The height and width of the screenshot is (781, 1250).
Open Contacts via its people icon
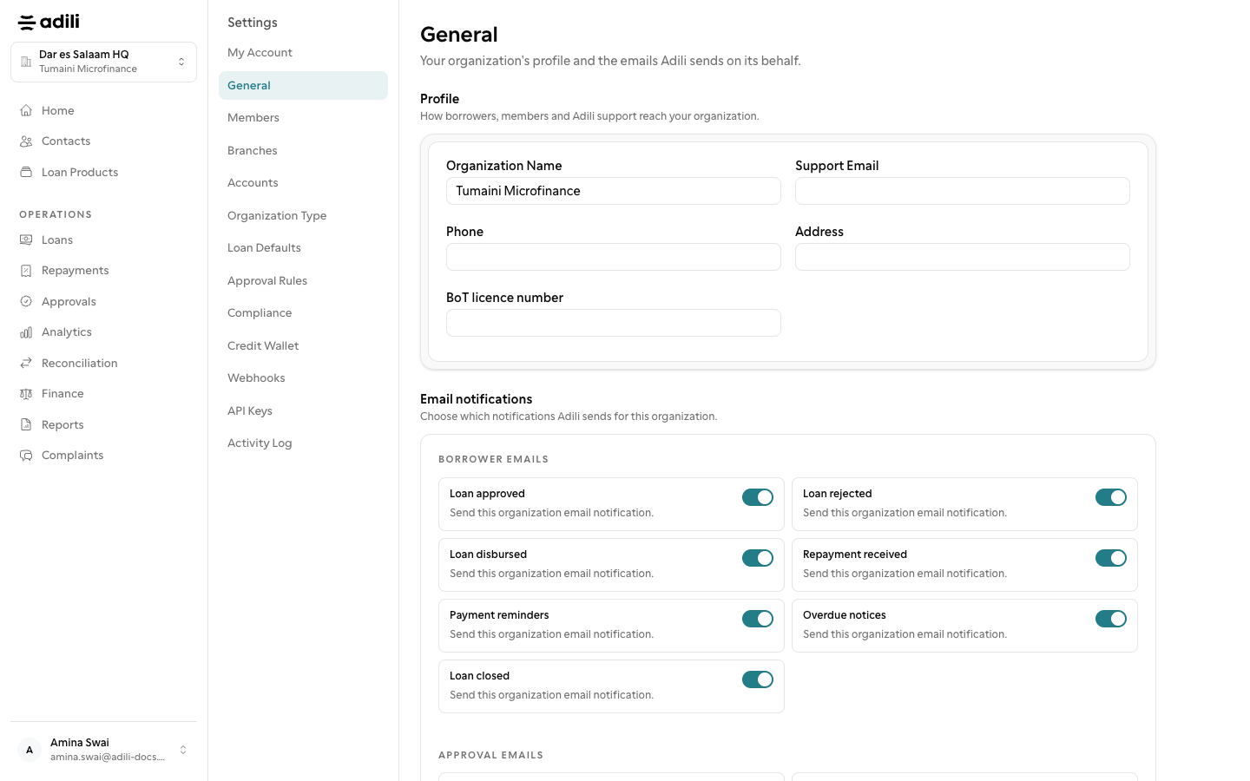[26, 141]
